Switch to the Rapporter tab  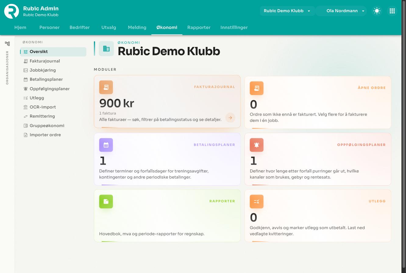click(199, 27)
